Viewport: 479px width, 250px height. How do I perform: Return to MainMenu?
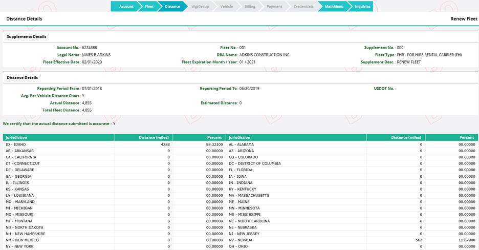coord(334,7)
